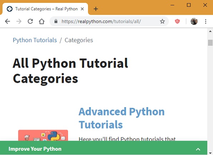Click the Real Python favicon in tab
The width and height of the screenshot is (213, 155).
tap(10, 9)
